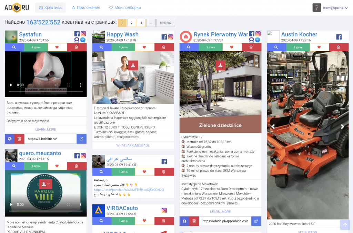Show next Austin Kocher carousel image
353x233 pixels.
(342, 126)
